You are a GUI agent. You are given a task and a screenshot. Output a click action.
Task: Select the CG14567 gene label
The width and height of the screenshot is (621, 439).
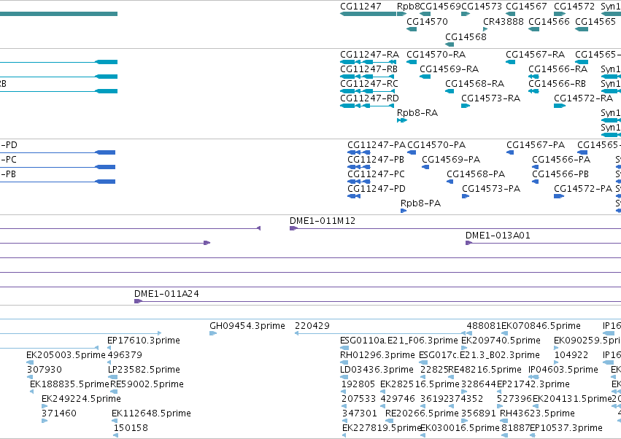coord(526,7)
